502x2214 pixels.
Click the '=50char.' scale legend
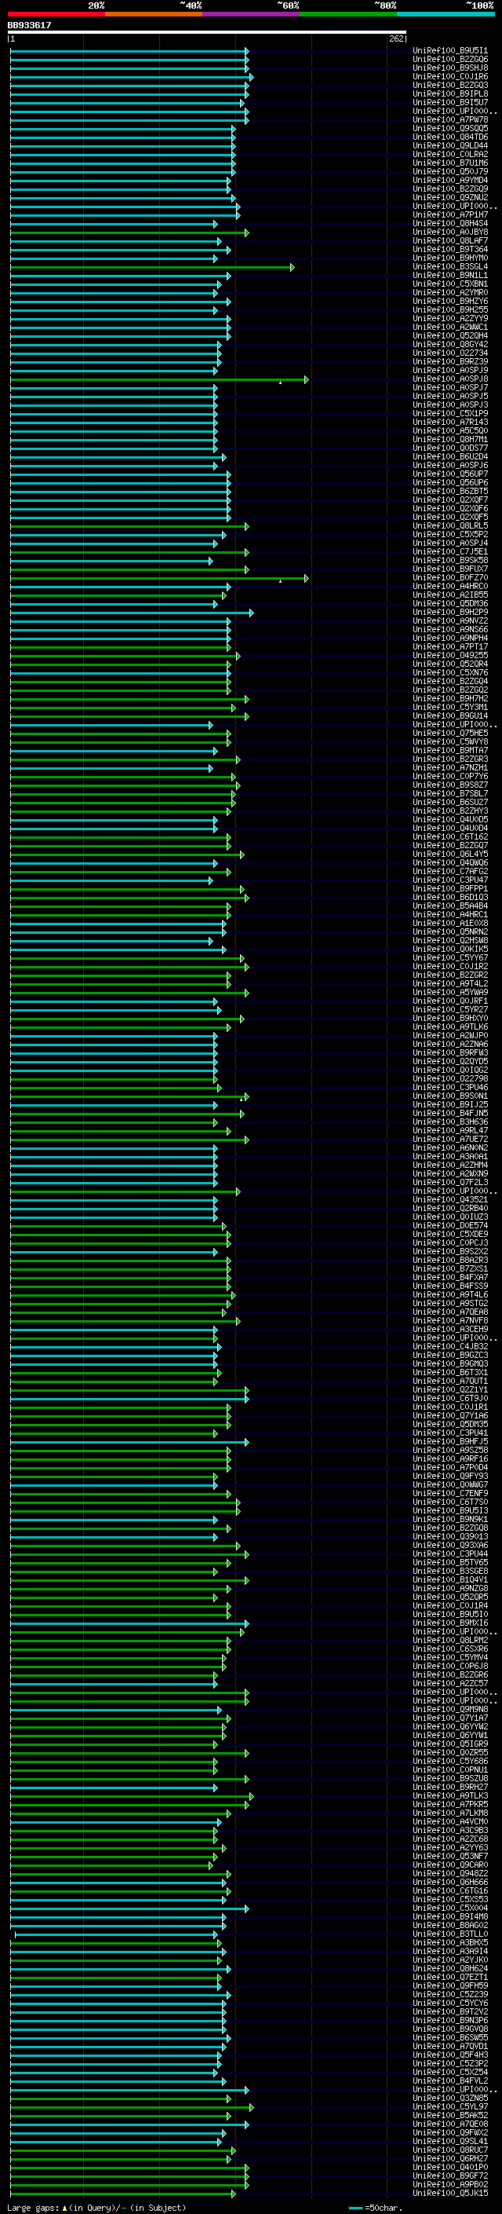click(382, 2208)
